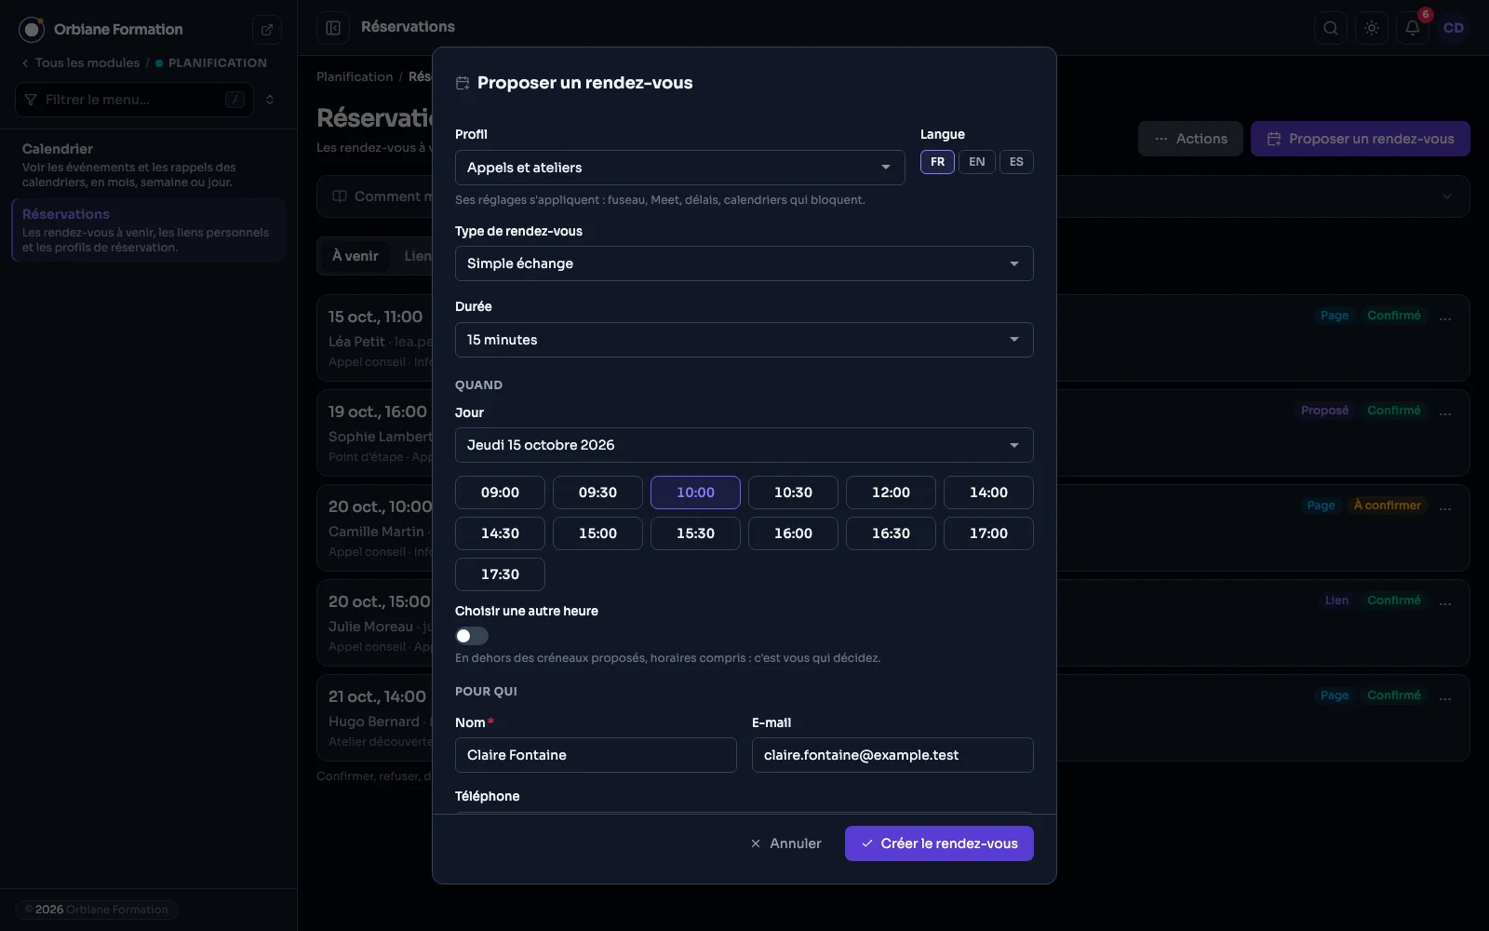Click the Nom field 'Claire Fontaine'

(596, 755)
